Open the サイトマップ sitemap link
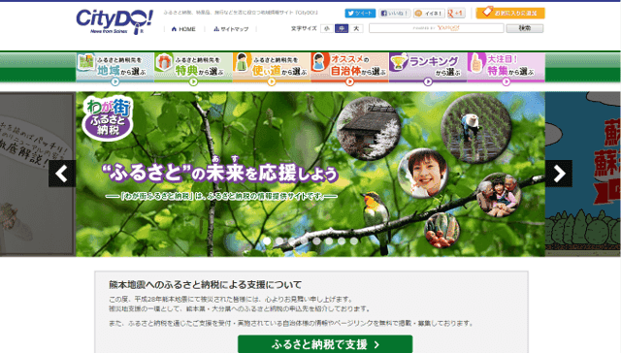The width and height of the screenshot is (621, 353). 231,29
